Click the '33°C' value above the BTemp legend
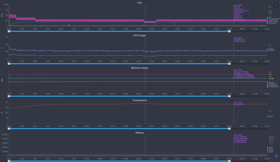The width and height of the screenshot is (280, 162). coord(270,111)
